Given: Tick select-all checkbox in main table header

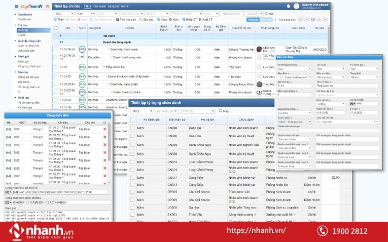Looking at the screenshot, I should click(x=55, y=28).
